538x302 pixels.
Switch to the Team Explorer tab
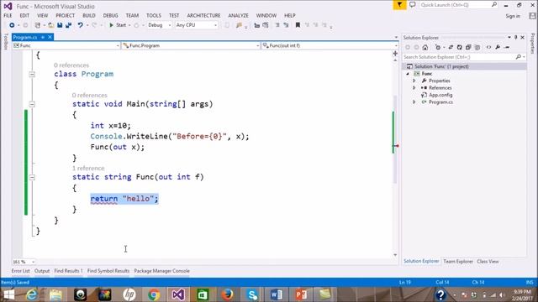coord(458,261)
